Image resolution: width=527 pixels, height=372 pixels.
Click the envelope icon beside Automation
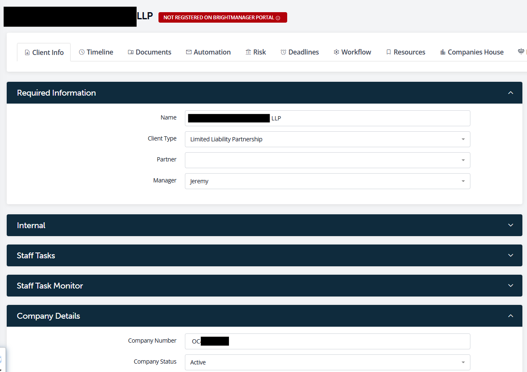coord(189,52)
